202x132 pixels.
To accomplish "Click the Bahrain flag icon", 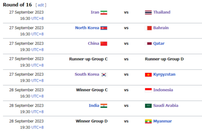I will [148, 28].
